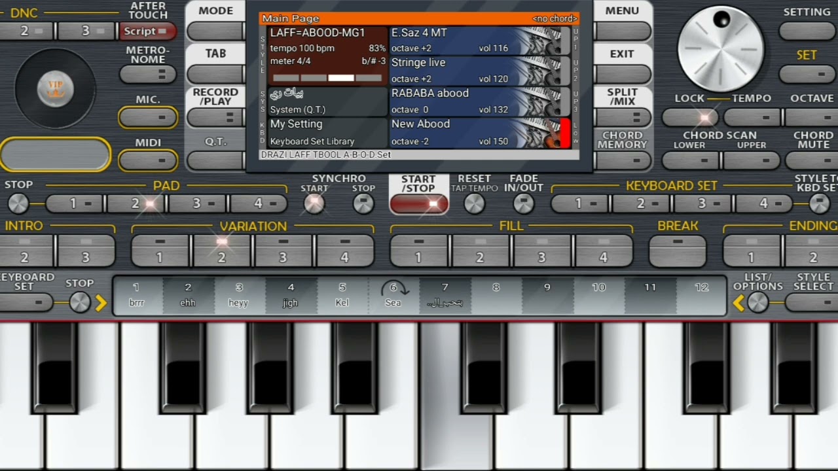
Task: Click the LIST/OPTIONS round knob
Action: 757,302
